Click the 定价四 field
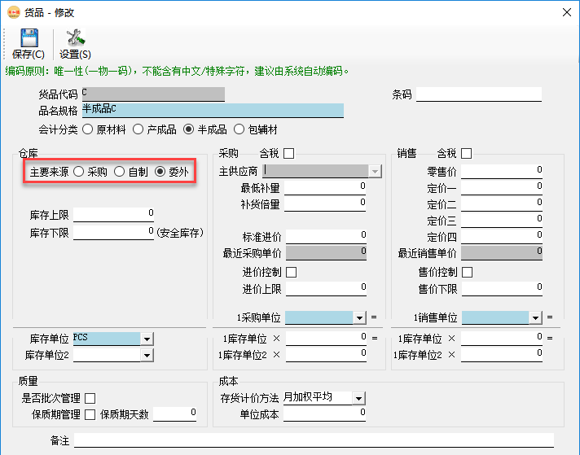The image size is (580, 455). tap(502, 237)
